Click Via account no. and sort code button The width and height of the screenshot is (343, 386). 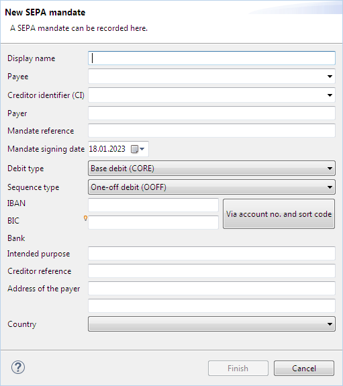coord(279,214)
